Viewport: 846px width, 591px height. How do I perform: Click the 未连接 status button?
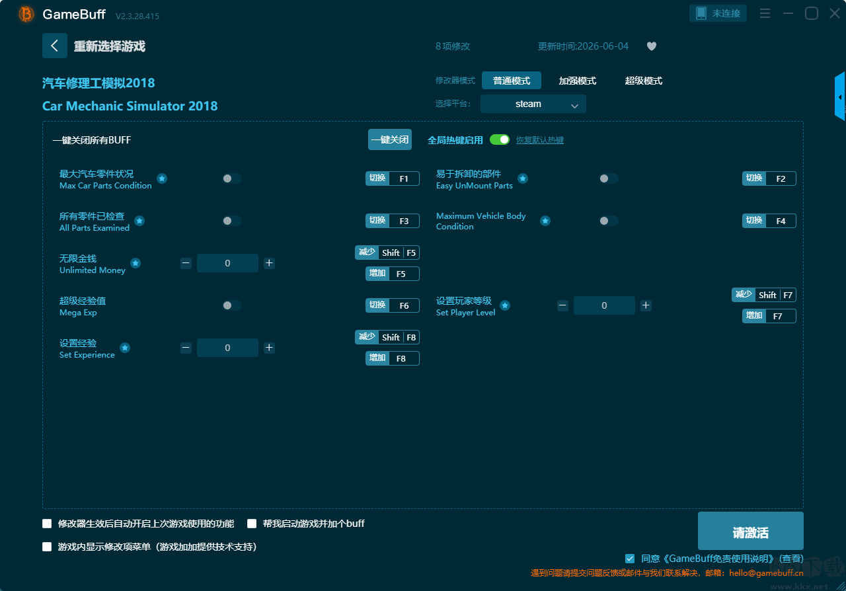(718, 13)
